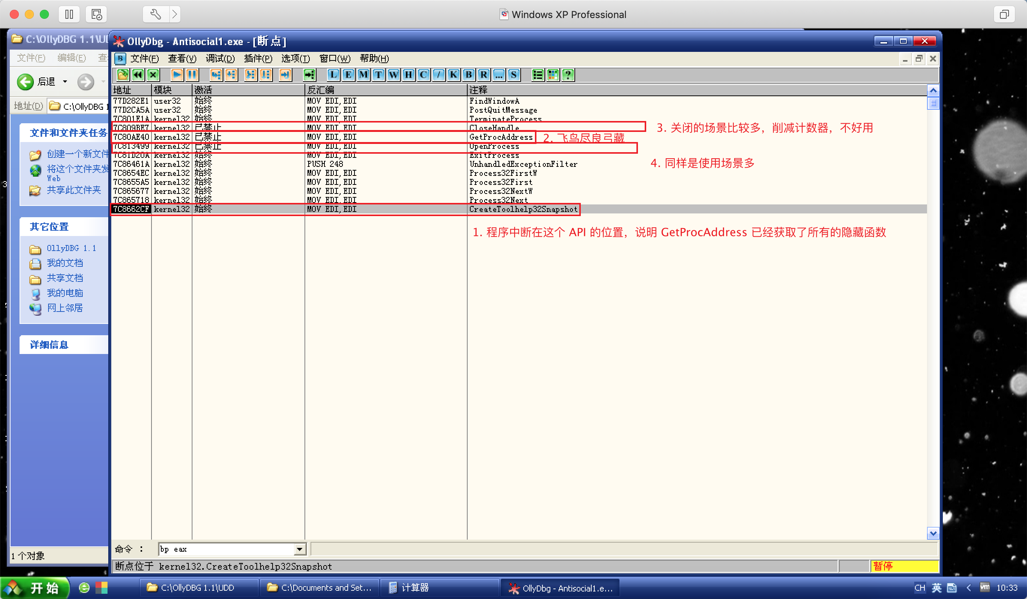The image size is (1027, 599).
Task: Open the Log window L button
Action: click(333, 74)
